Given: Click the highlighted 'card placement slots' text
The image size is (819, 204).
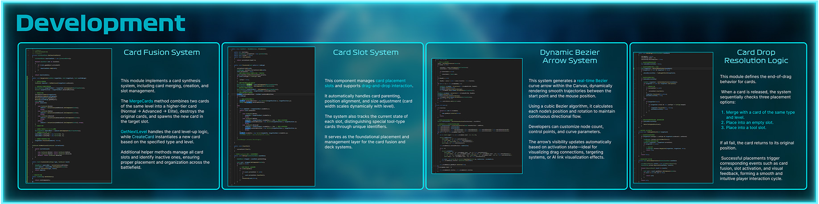Looking at the screenshot, I should (x=390, y=81).
